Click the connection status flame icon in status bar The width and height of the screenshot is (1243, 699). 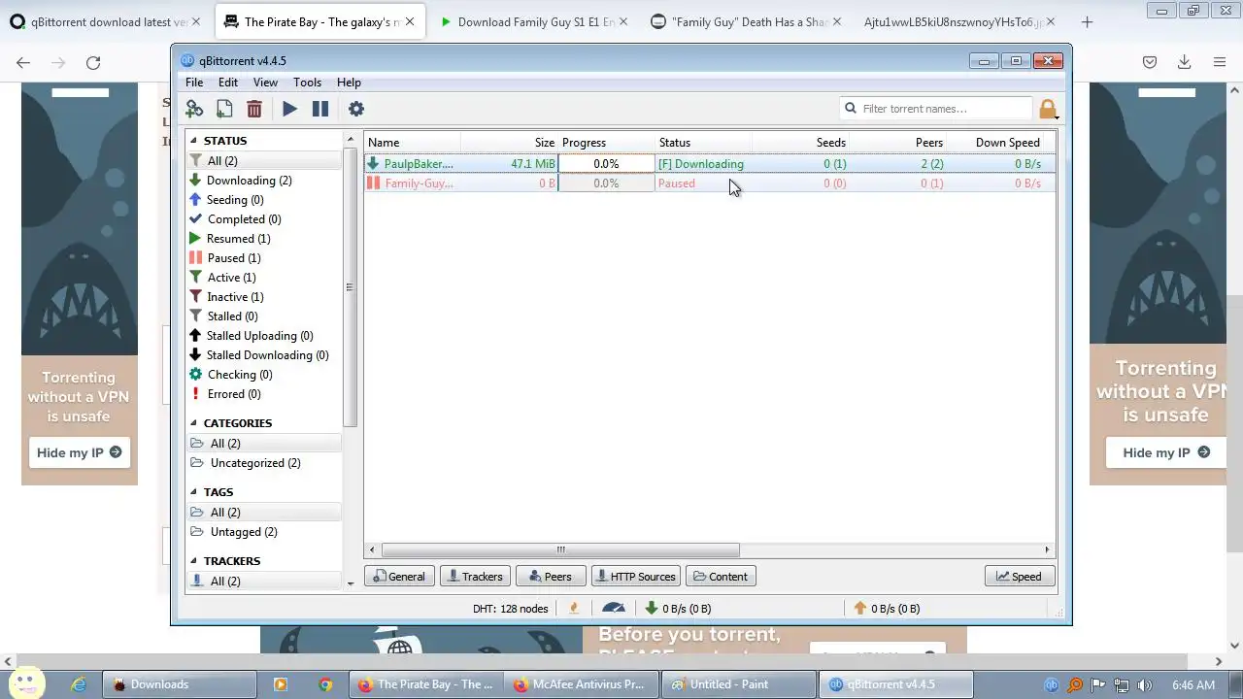point(574,608)
